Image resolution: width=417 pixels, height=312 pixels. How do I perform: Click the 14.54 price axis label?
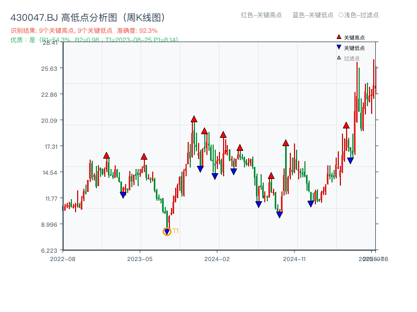tap(50, 173)
